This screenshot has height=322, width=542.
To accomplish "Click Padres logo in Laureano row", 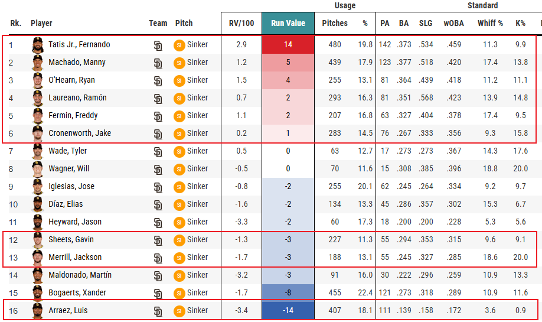I will [x=158, y=99].
